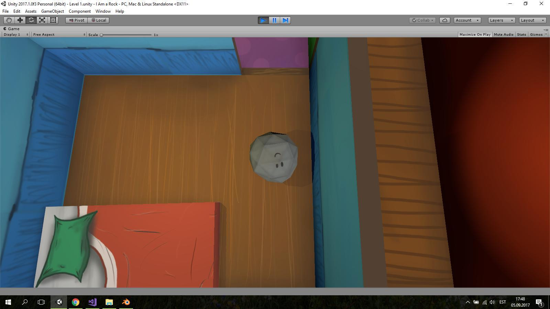Open Windows taskbar search

(25, 302)
